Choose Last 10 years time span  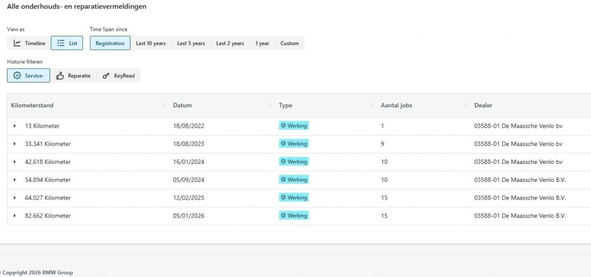click(x=151, y=43)
